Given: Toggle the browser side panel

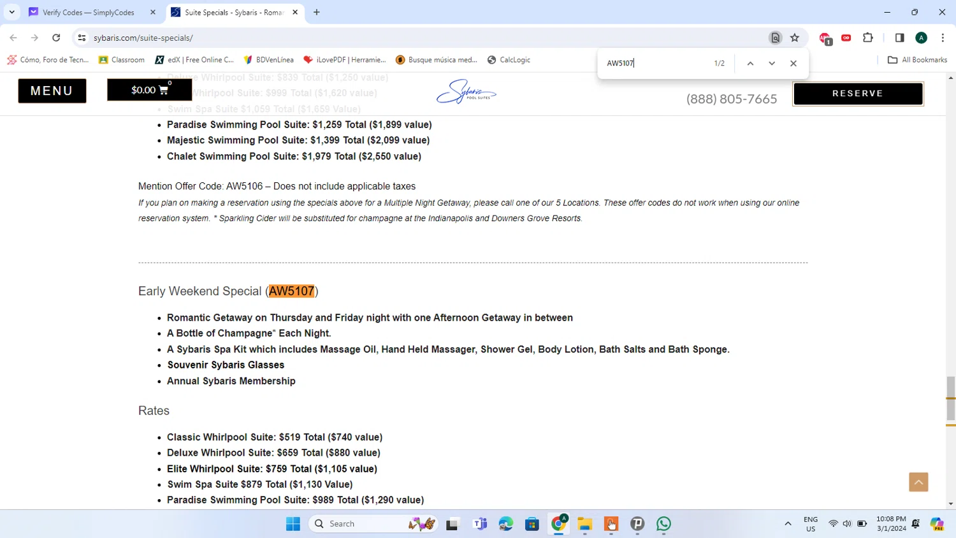Looking at the screenshot, I should pos(900,38).
